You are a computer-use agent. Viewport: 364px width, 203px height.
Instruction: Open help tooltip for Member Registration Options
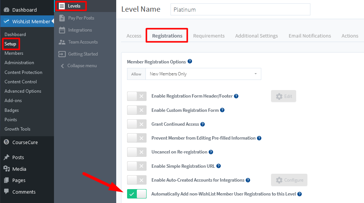coord(190,61)
